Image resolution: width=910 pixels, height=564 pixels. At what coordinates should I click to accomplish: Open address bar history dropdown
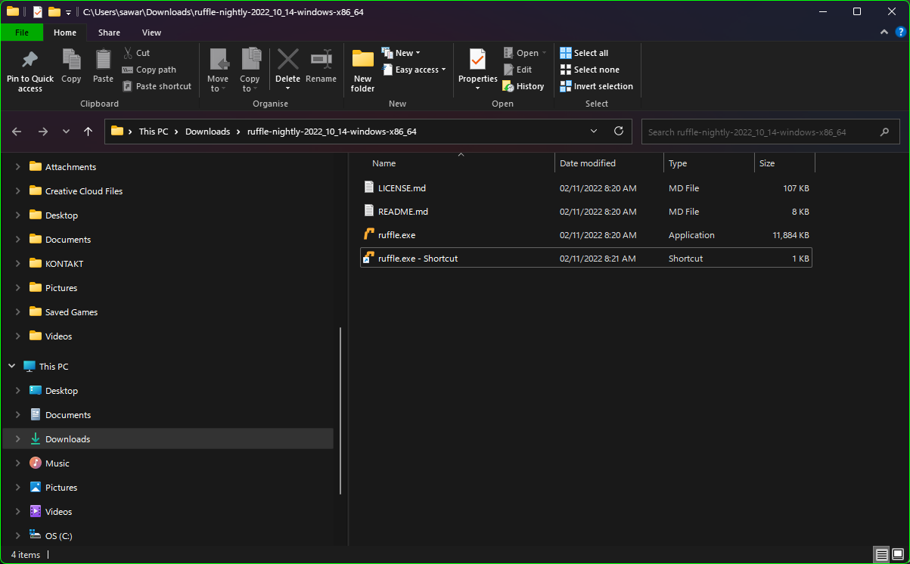594,131
